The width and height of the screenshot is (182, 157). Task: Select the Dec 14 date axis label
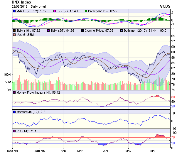(x=13, y=151)
